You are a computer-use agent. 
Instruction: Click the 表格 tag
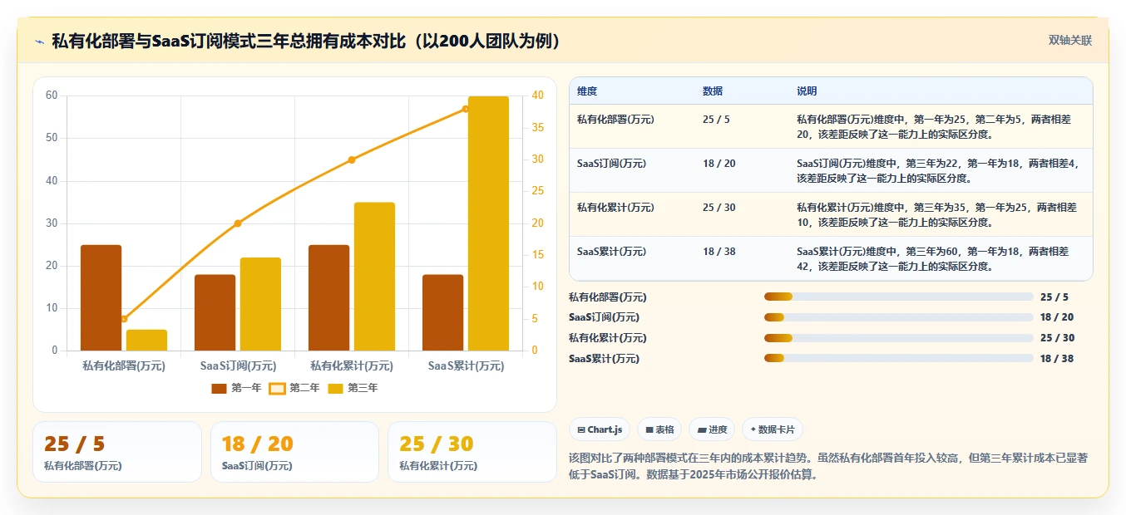pos(659,429)
